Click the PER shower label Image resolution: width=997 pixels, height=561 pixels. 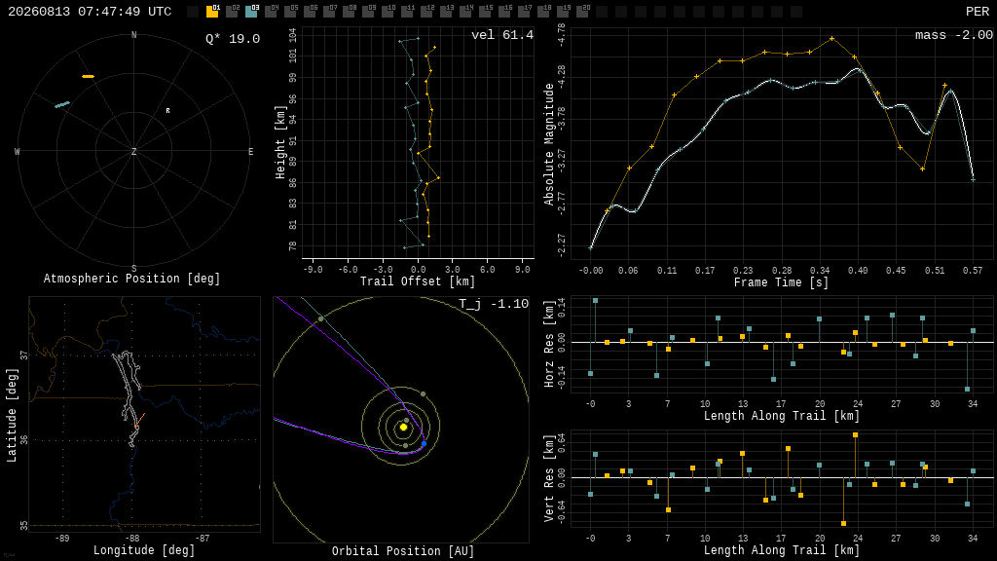978,12
